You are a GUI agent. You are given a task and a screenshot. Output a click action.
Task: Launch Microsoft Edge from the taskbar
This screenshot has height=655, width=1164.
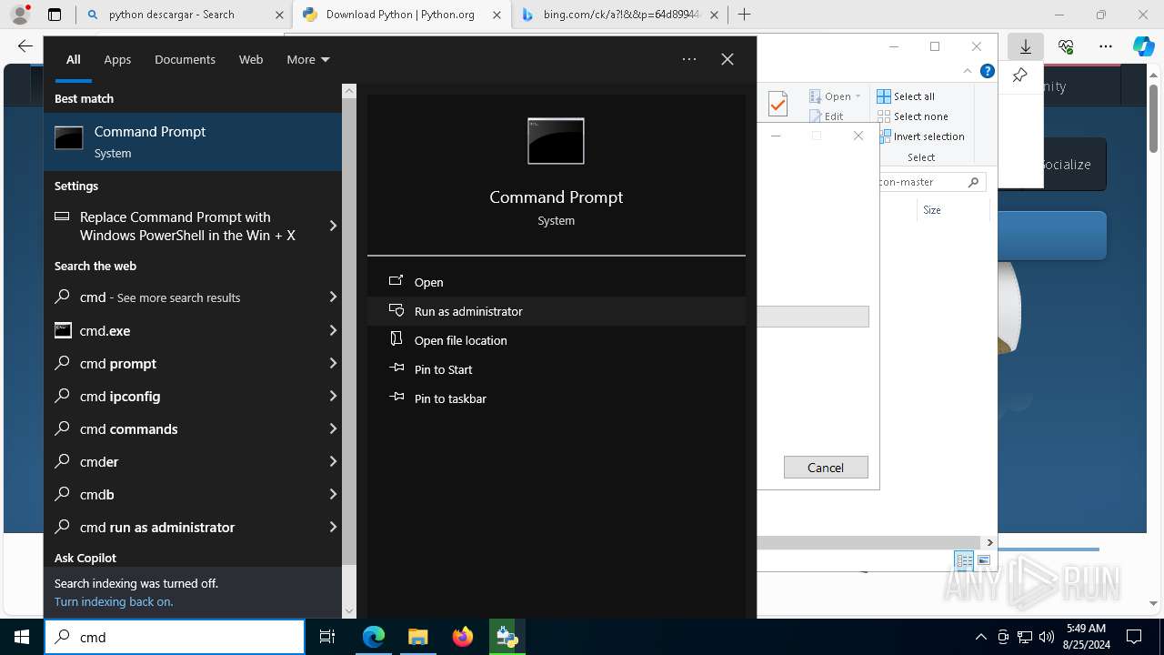374,637
